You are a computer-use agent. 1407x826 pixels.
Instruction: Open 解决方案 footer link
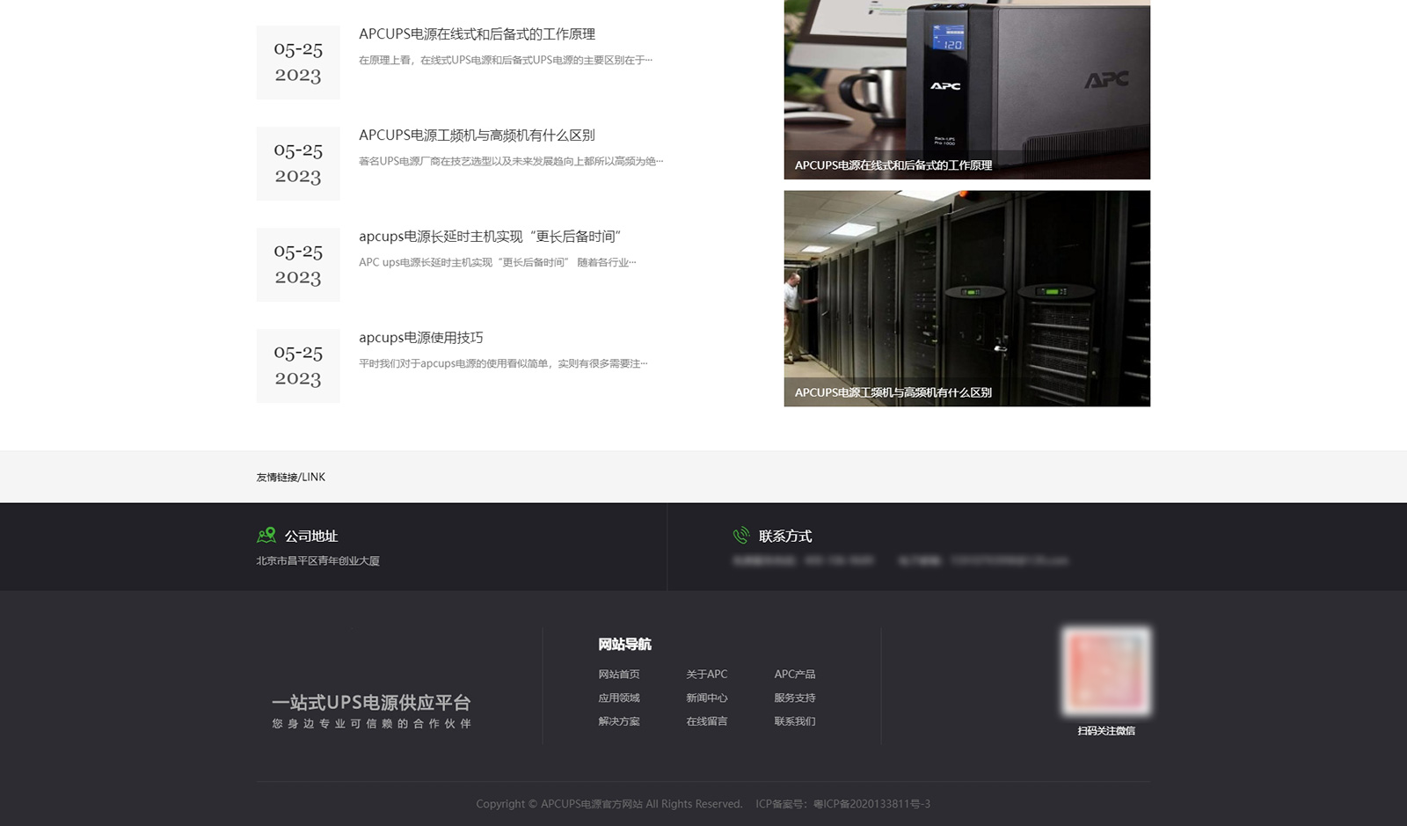pos(619,721)
